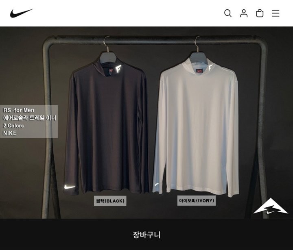Click the Nike swoosh logo in header
This screenshot has height=250, width=293.
click(x=22, y=13)
